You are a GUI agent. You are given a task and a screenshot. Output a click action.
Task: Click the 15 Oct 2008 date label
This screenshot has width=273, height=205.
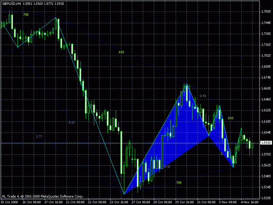[10, 202]
